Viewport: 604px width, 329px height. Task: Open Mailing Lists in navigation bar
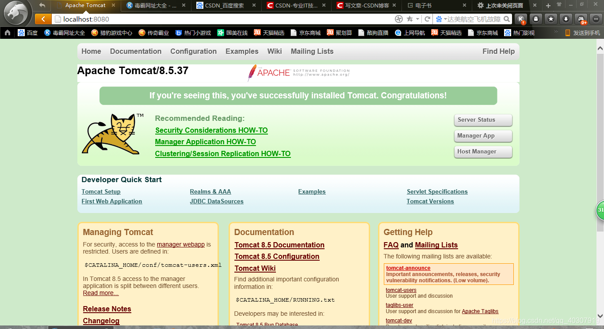312,51
